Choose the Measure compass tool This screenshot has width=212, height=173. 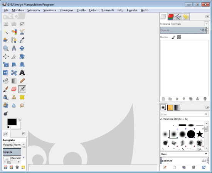coord(14,48)
